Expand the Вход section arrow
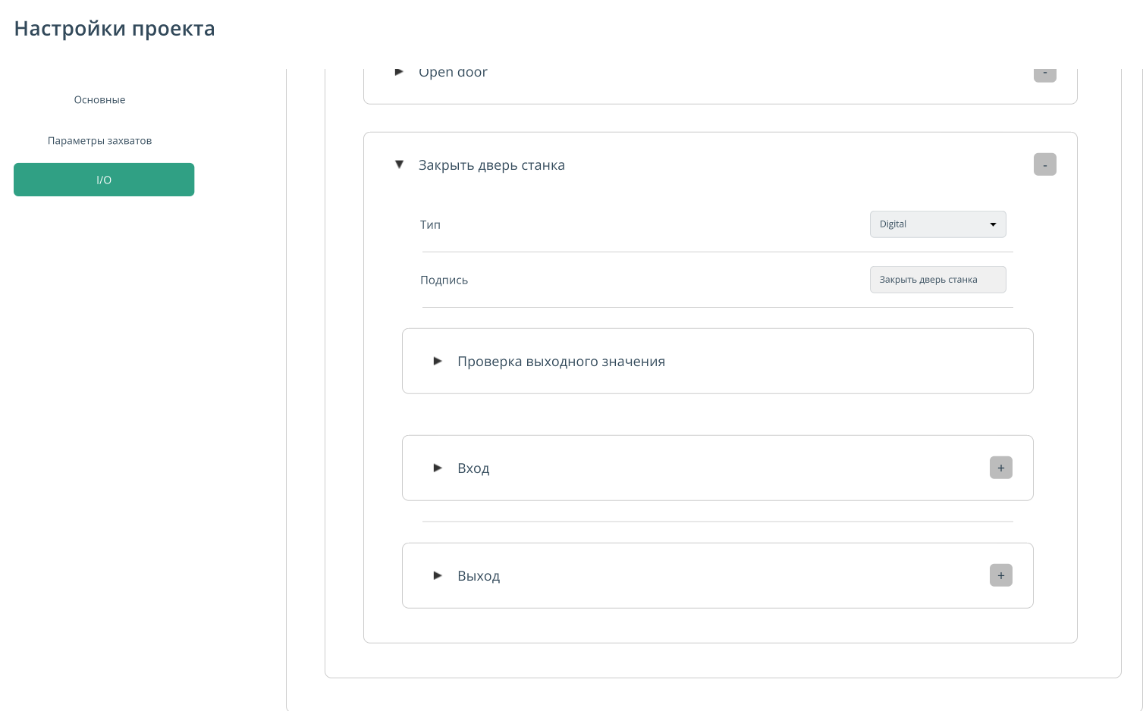 [438, 468]
